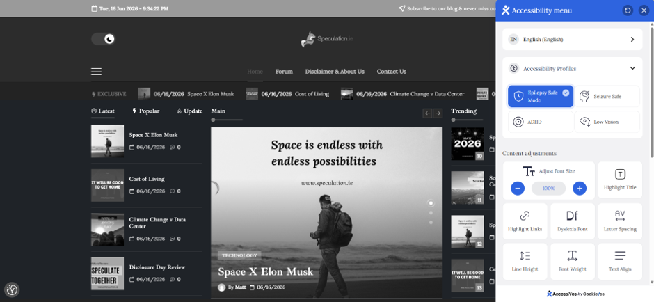
Task: Open ticker item Space X Elon Musk
Action: (x=211, y=94)
